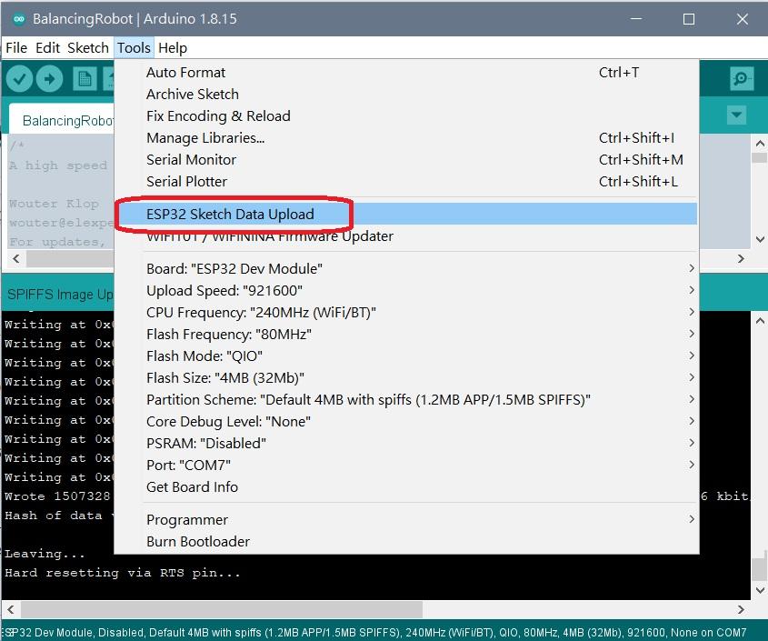This screenshot has width=768, height=641.
Task: Click the "Wrote 1507328" console line
Action: pos(57,496)
